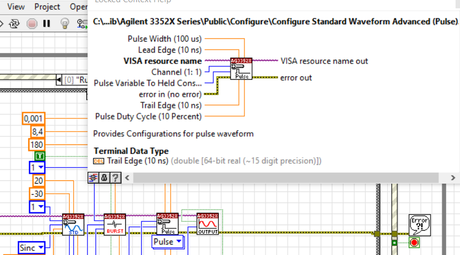Click the Channel (1: 1) label
The height and width of the screenshot is (255, 460).
[177, 72]
